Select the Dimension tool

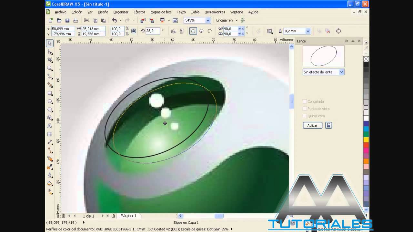pos(50,142)
